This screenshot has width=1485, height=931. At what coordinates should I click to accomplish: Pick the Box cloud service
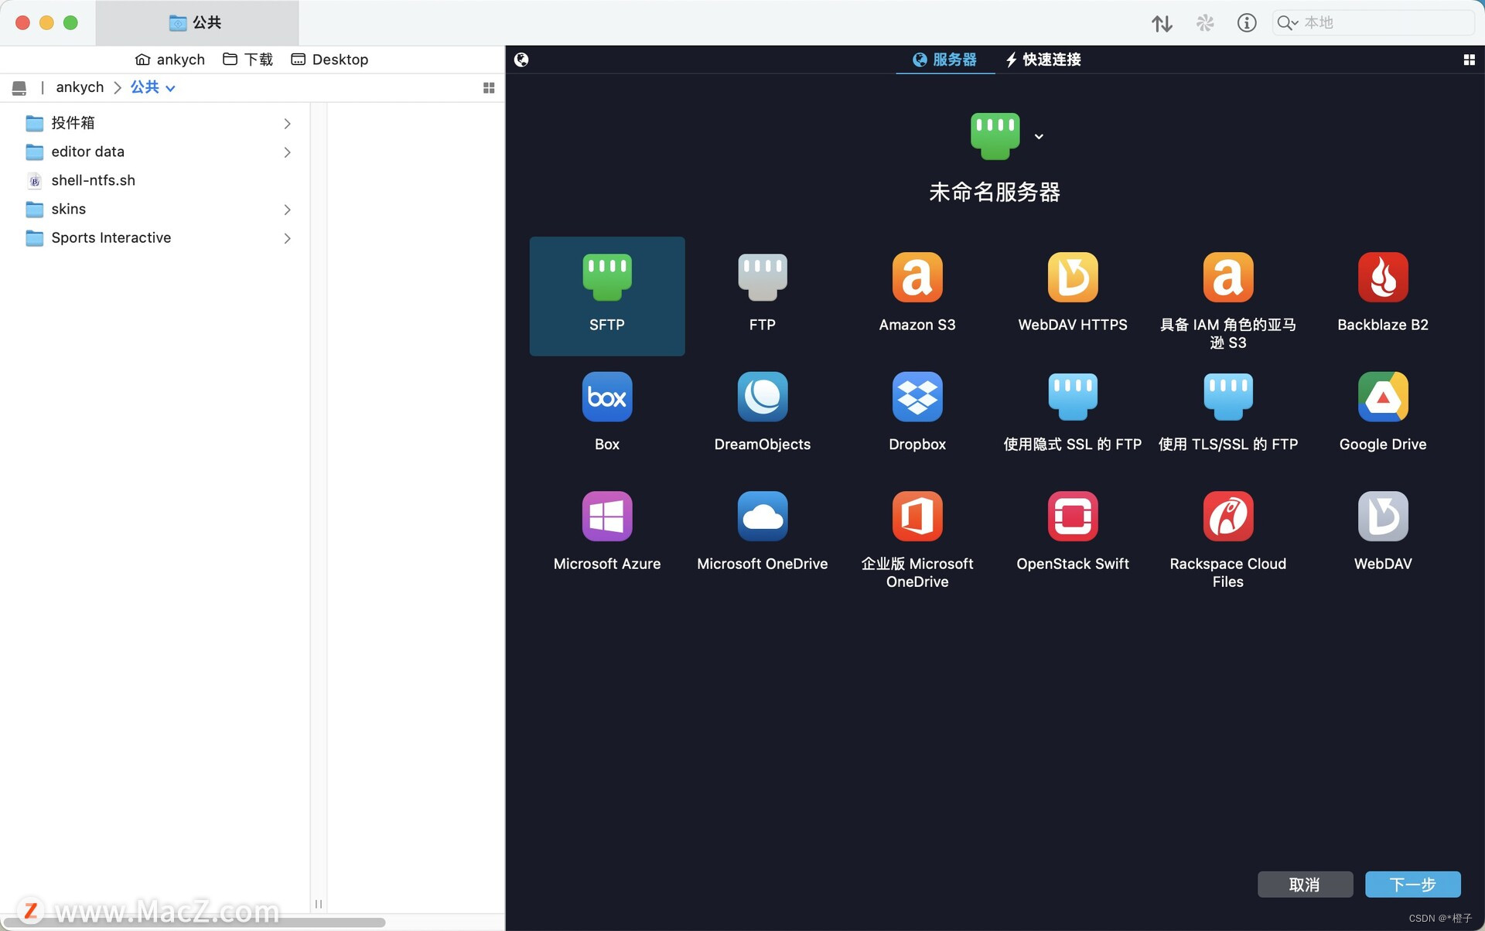point(606,397)
